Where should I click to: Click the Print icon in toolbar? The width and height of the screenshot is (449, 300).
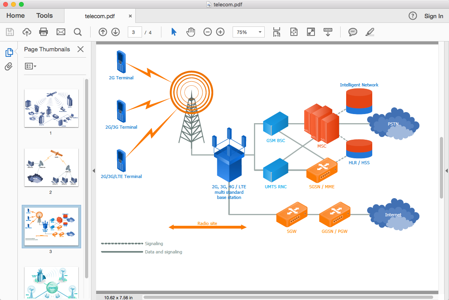(44, 32)
